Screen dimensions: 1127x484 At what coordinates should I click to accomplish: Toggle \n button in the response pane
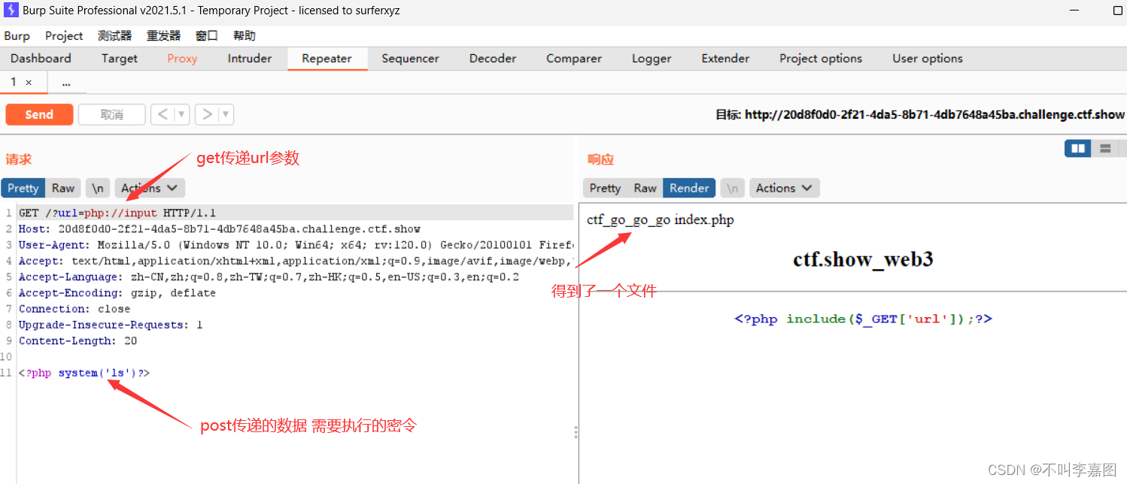pos(732,188)
